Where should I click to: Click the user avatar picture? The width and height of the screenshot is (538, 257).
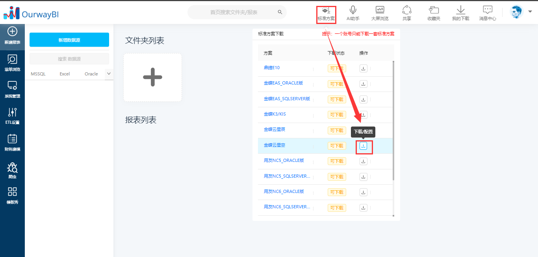tap(516, 12)
